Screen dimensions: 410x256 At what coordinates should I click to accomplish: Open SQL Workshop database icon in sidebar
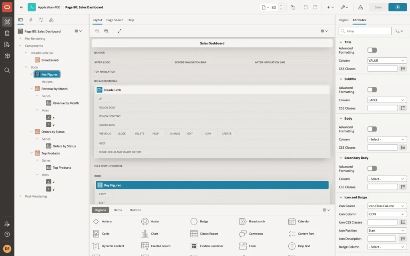7,33
